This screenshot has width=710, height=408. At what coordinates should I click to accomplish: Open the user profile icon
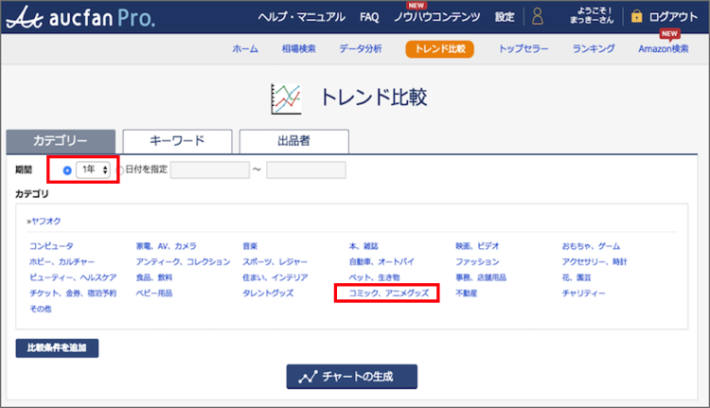(x=538, y=17)
